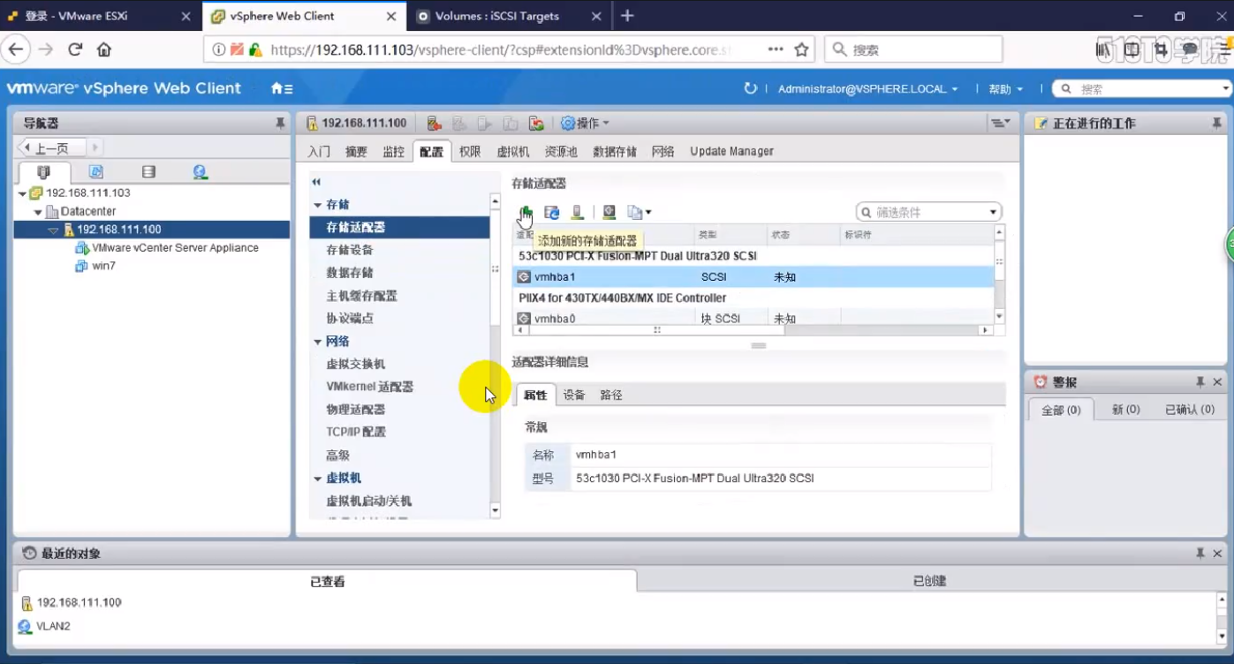Collapse the 192.168.111.103 vCenter tree node
Viewport: 1234px width, 664px height.
(22, 193)
